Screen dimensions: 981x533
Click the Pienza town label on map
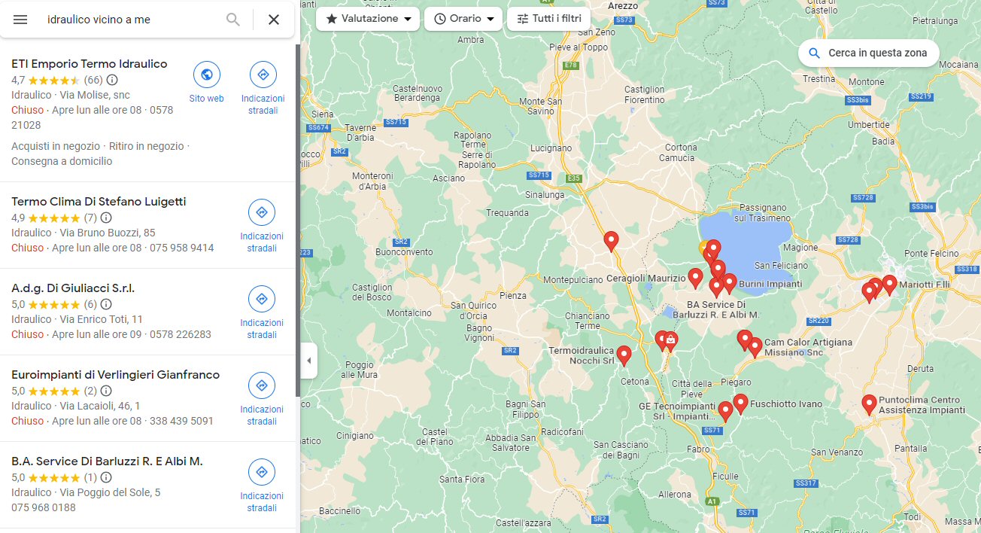(513, 296)
